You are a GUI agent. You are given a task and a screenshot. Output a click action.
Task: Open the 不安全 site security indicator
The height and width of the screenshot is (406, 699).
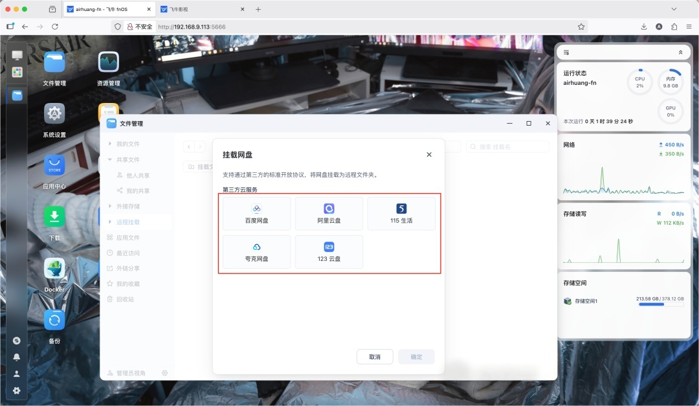(140, 27)
